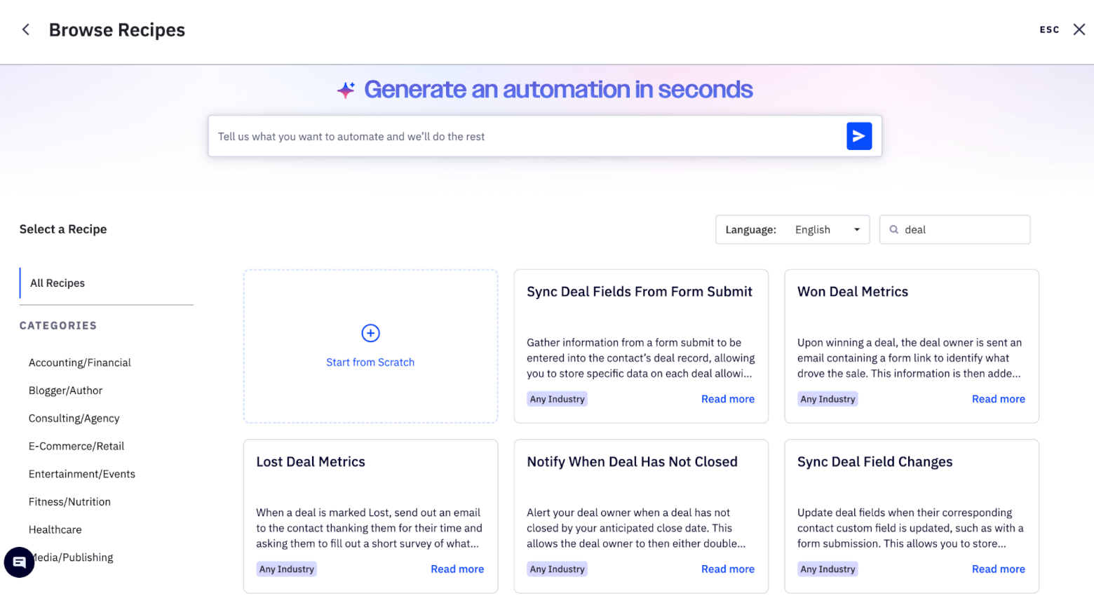This screenshot has width=1094, height=596.
Task: Choose the E-Commerce/Retail category
Action: (x=76, y=446)
